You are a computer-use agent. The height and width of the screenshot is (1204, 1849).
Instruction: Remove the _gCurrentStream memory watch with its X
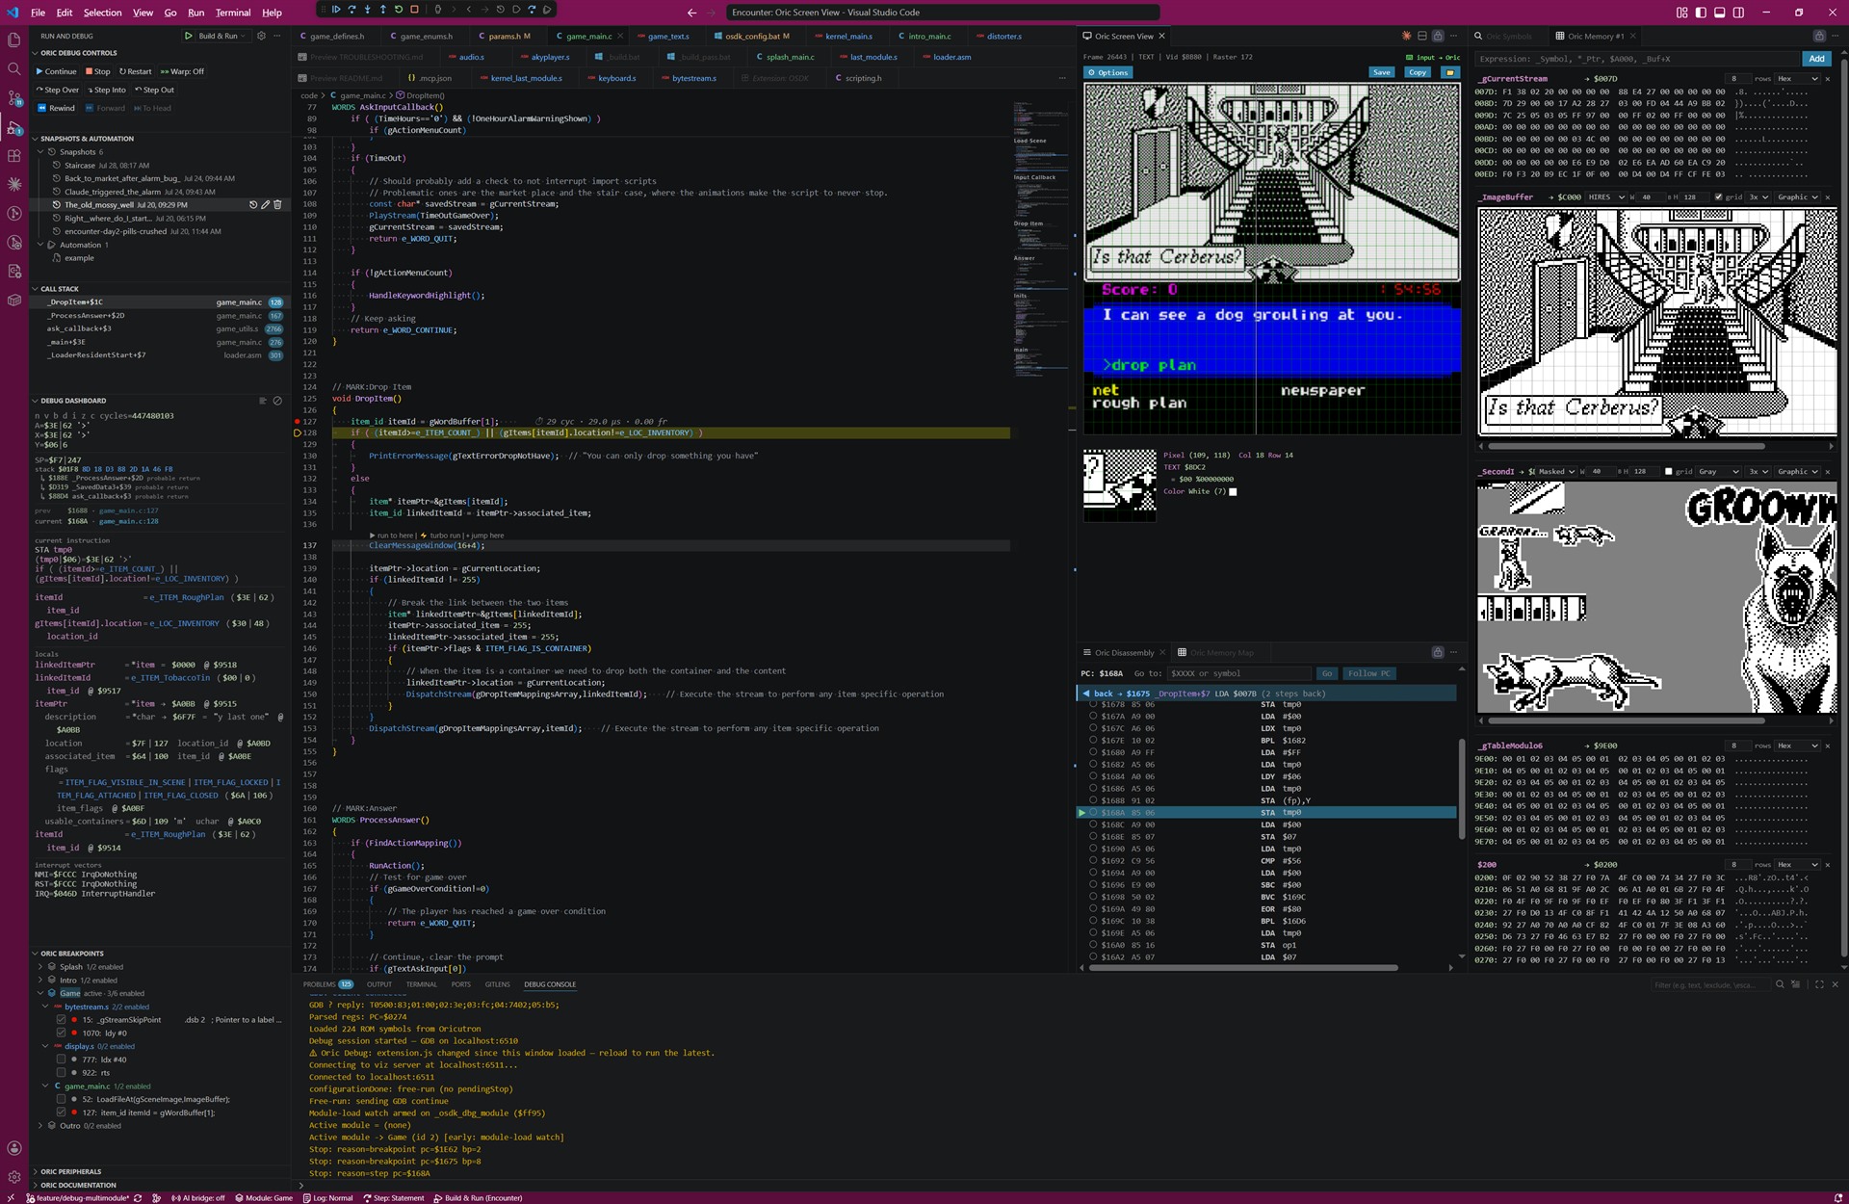tap(1828, 78)
